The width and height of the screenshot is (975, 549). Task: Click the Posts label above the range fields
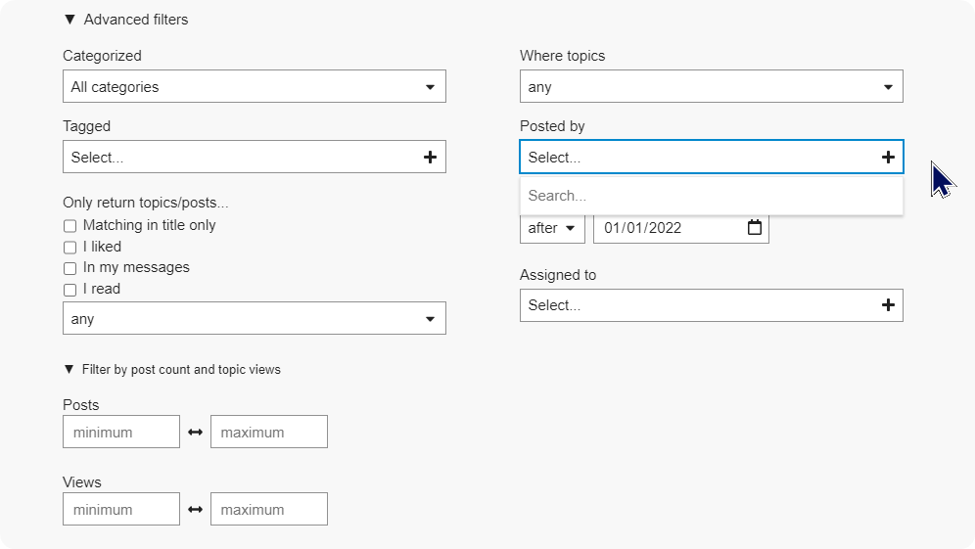tap(81, 405)
